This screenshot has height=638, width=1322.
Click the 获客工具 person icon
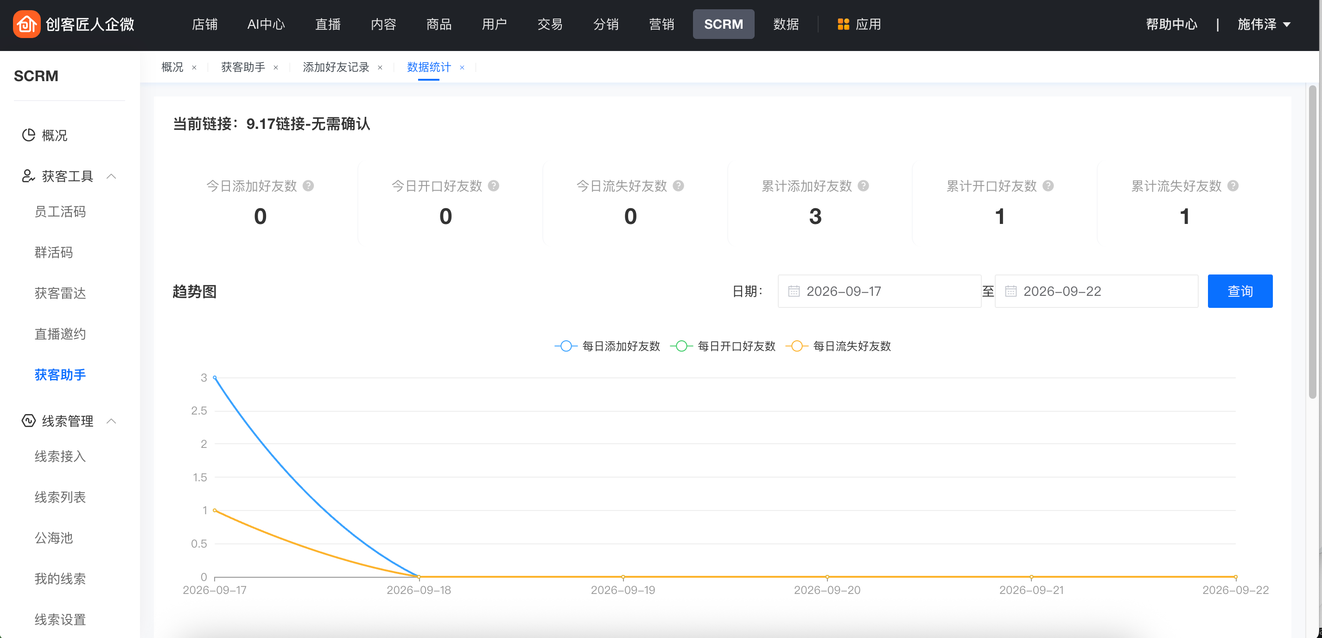coord(28,176)
